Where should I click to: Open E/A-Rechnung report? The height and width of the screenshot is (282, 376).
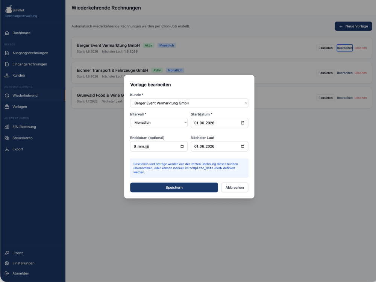pyautogui.click(x=33, y=127)
